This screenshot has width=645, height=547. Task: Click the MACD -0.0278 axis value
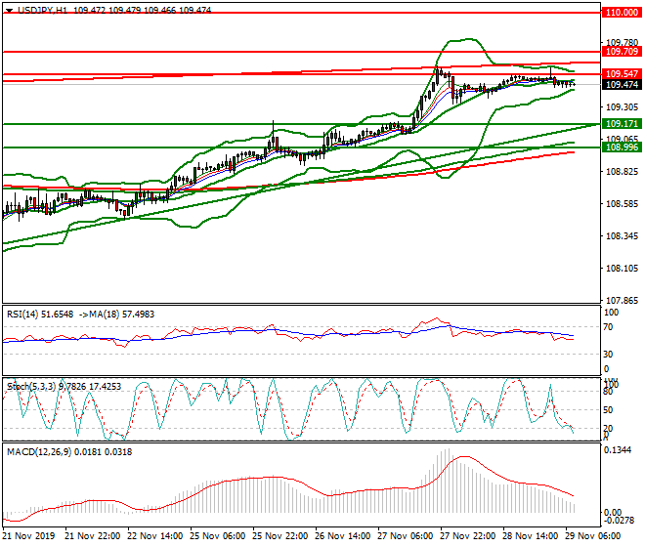pyautogui.click(x=619, y=521)
